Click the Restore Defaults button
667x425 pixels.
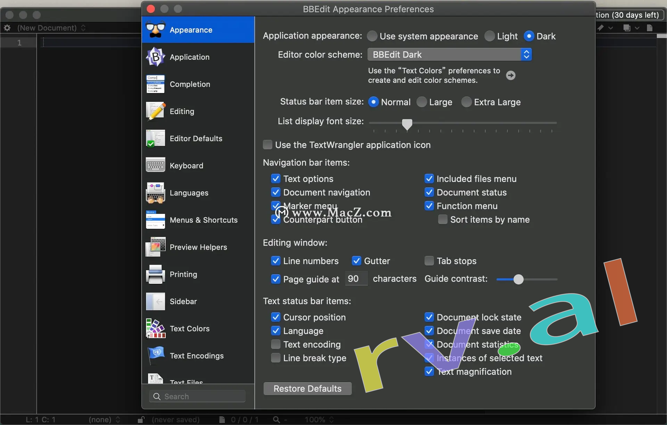307,389
